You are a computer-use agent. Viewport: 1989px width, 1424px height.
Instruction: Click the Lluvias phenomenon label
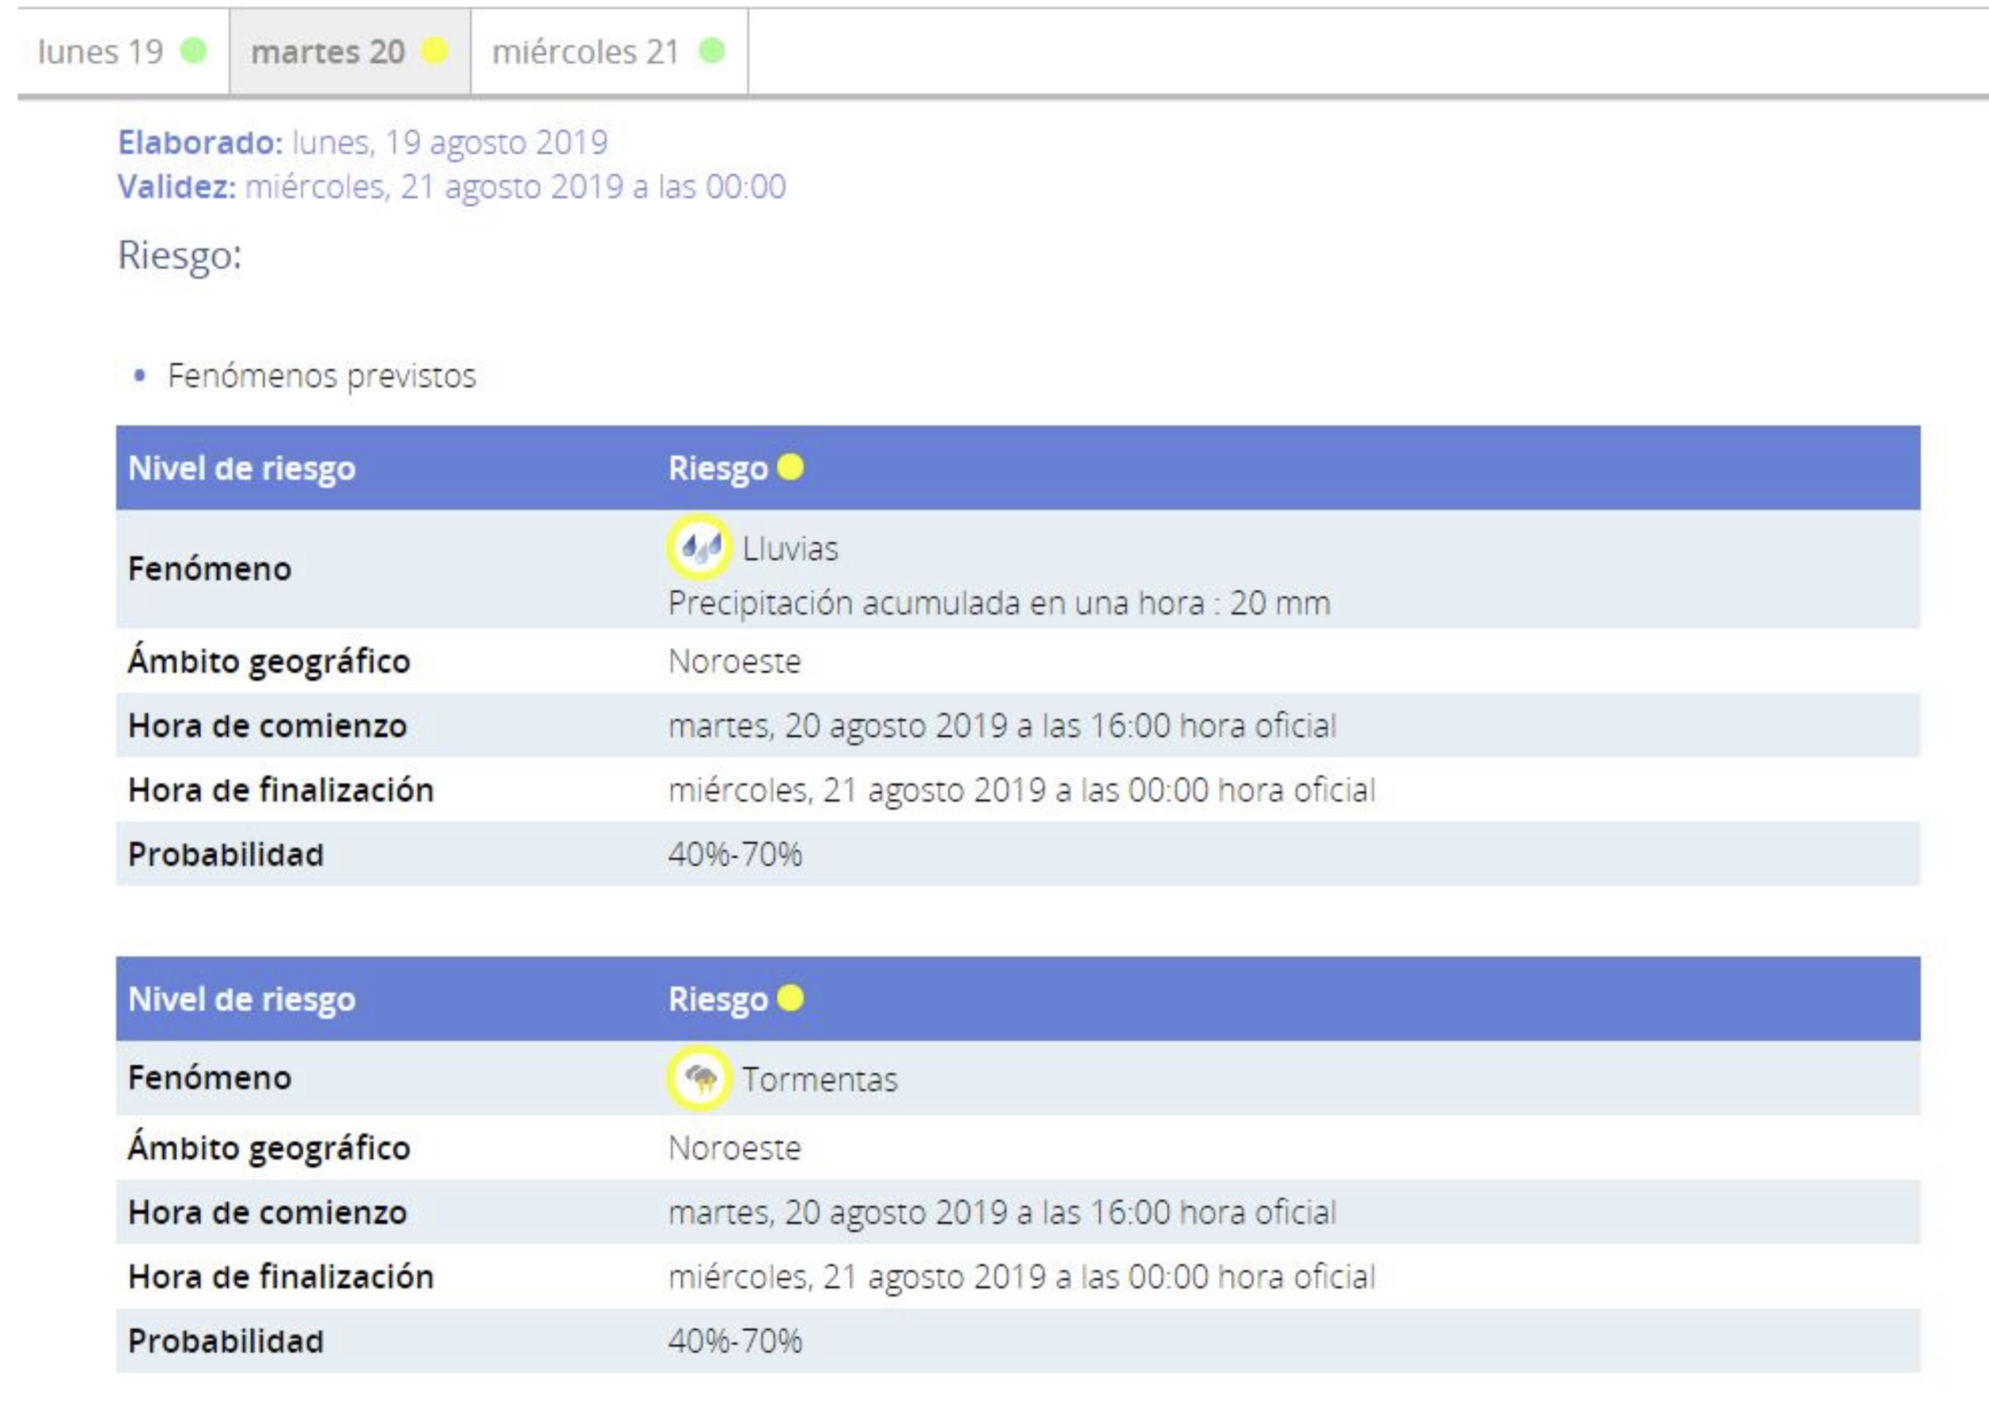point(790,549)
